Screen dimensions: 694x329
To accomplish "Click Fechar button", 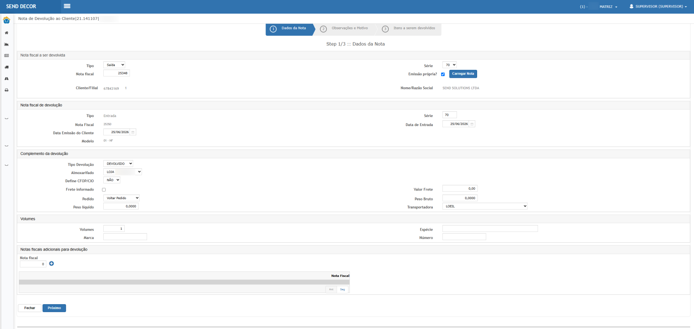I will pos(30,308).
